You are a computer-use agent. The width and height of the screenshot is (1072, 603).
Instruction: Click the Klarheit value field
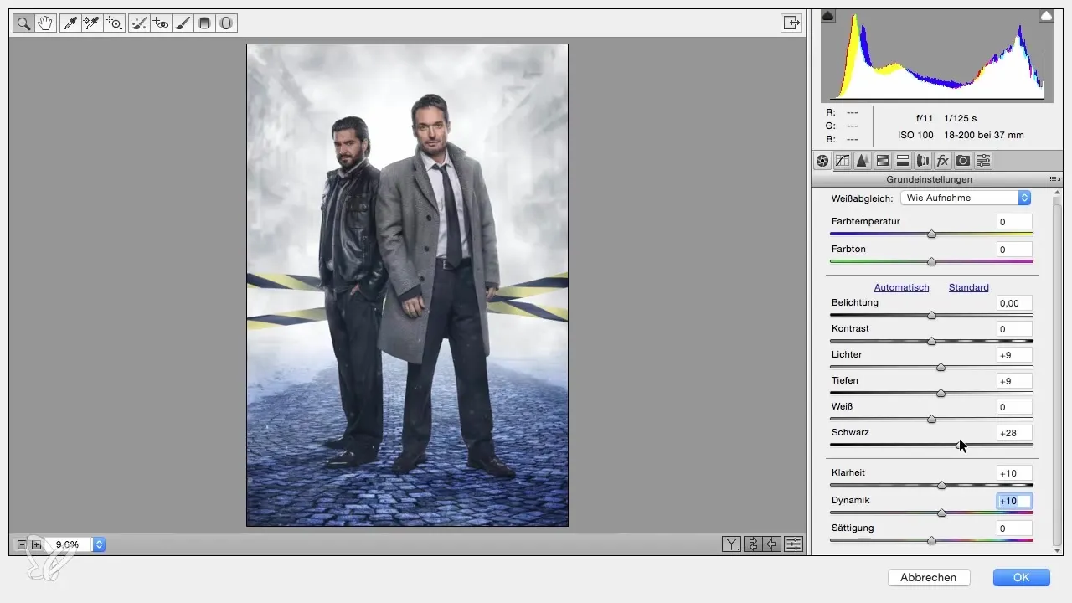click(1014, 473)
